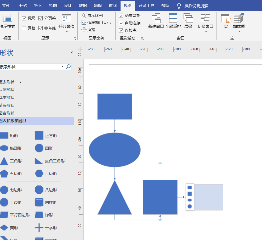262x240 pixels.
Task: Cascade windows (层叠)
Action: 188,21
